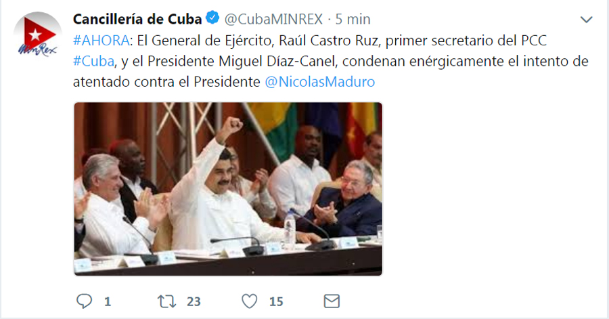Send tweet via envelope message icon
Image resolution: width=609 pixels, height=319 pixels.
[x=332, y=301]
